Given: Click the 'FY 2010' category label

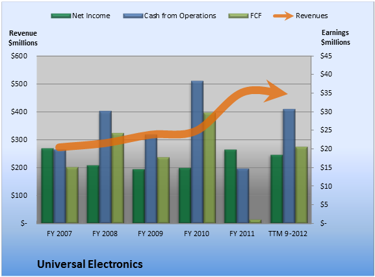Looking at the screenshot, I should point(196,234).
